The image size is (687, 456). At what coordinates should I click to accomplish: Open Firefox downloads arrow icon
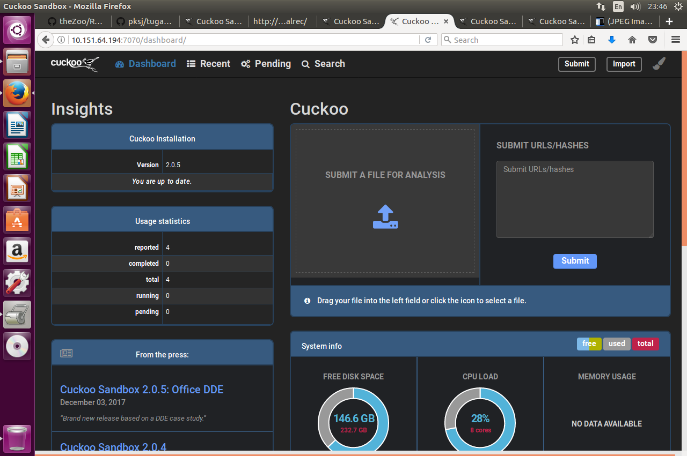(x=611, y=40)
